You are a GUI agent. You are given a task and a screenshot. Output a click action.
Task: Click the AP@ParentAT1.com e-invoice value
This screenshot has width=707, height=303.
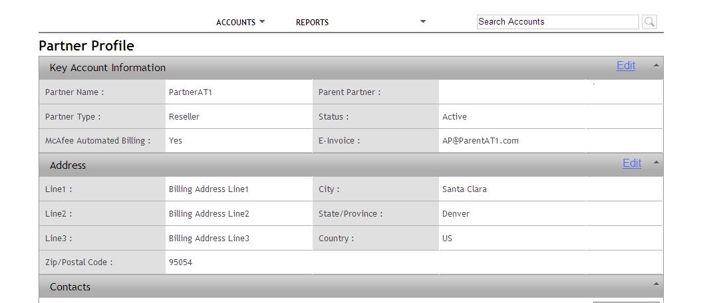click(x=480, y=140)
